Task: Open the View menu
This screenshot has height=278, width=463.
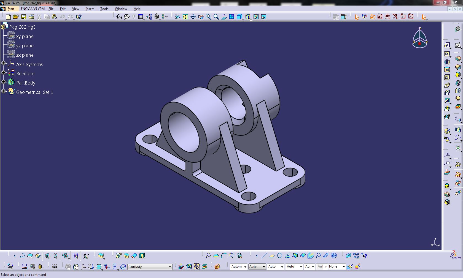Action: click(76, 9)
